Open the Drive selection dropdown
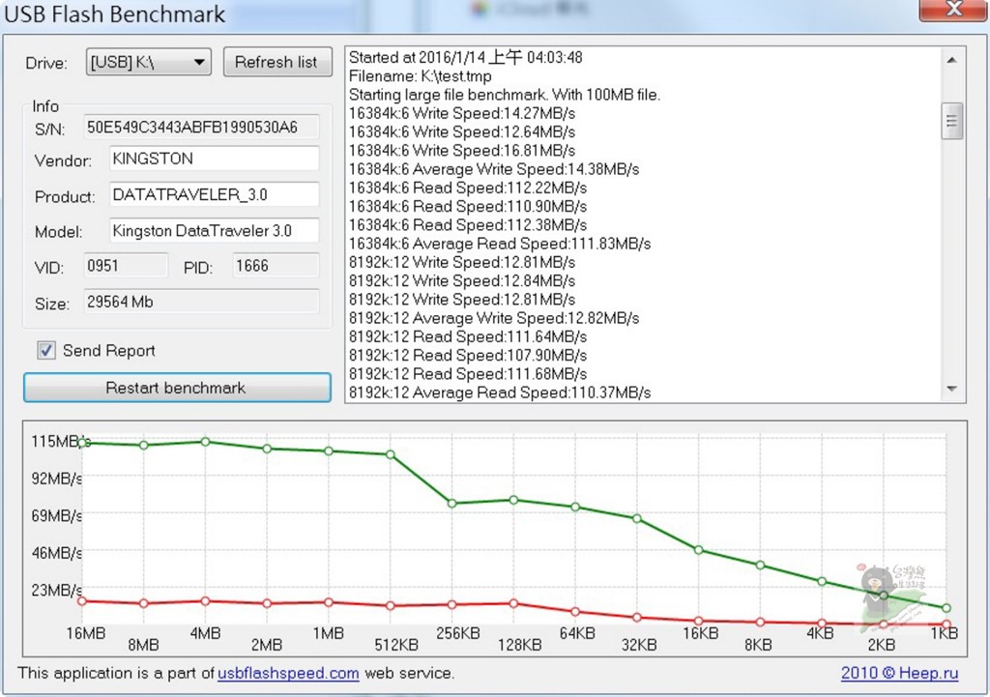The image size is (990, 697). tap(148, 62)
